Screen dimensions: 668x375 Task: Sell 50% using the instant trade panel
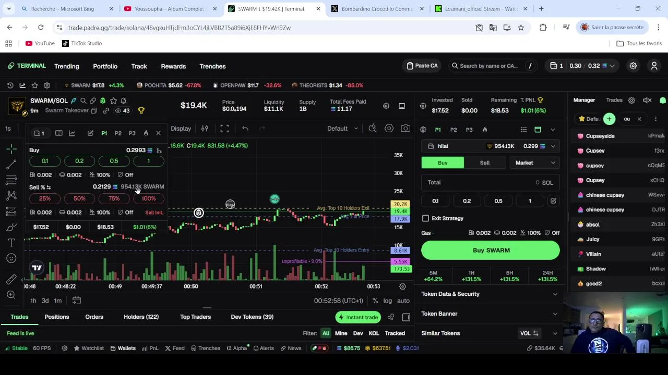[79, 198]
